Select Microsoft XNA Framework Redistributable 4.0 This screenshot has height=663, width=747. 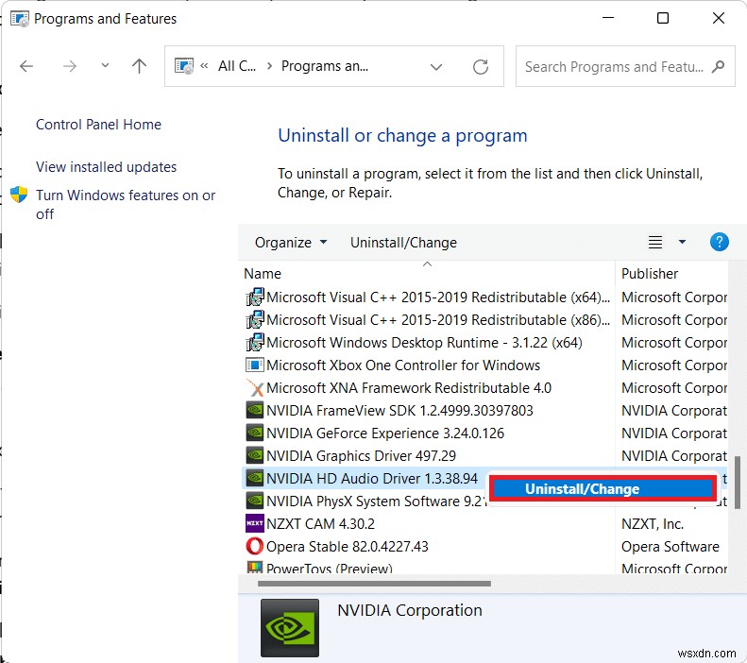pyautogui.click(x=409, y=388)
